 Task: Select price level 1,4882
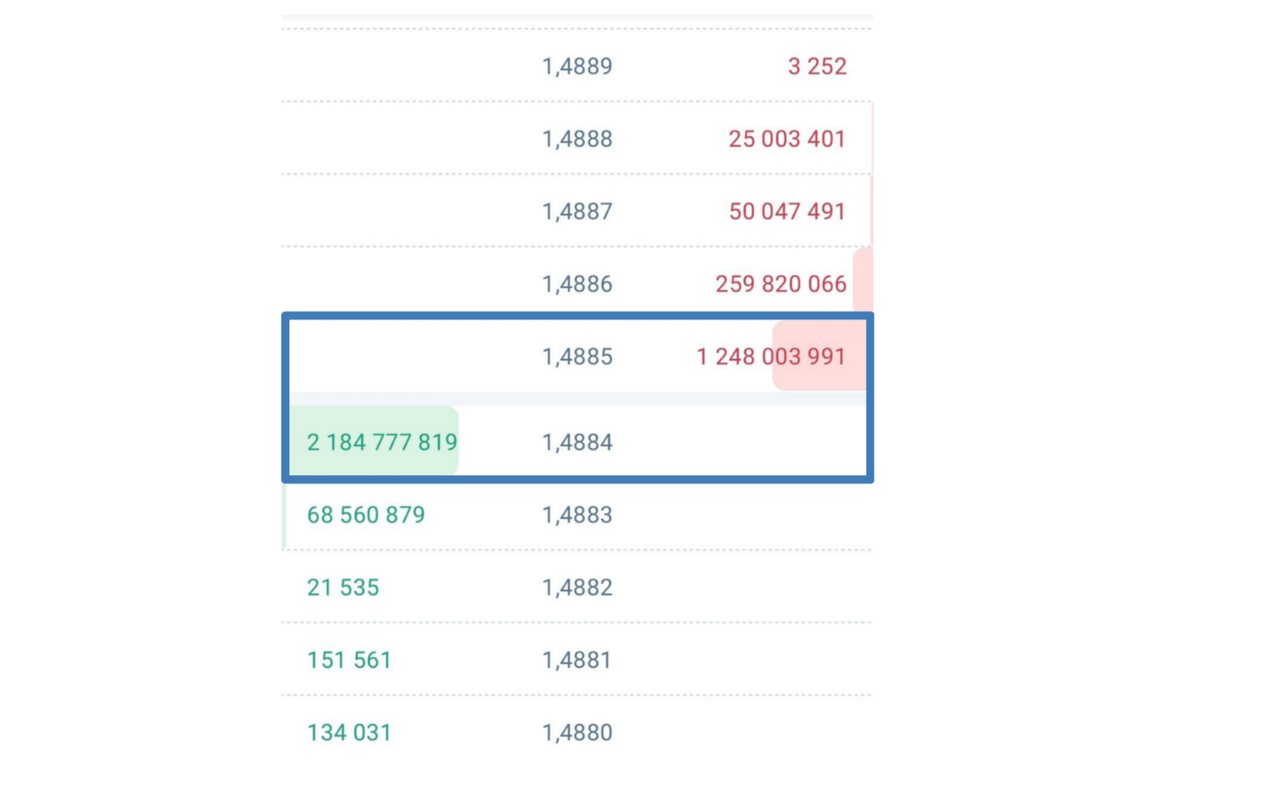(577, 588)
